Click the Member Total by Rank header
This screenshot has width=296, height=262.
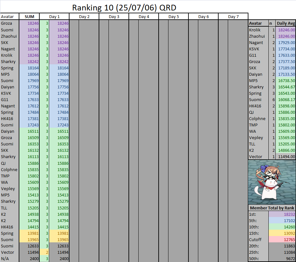[x=272, y=208]
